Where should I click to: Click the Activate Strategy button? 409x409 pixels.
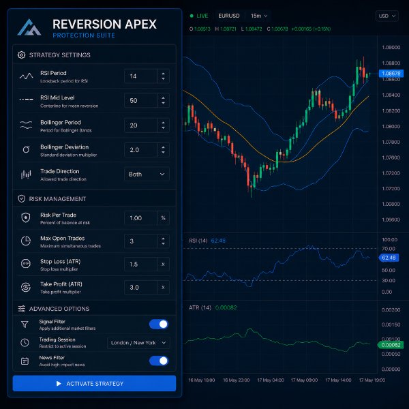tap(95, 383)
